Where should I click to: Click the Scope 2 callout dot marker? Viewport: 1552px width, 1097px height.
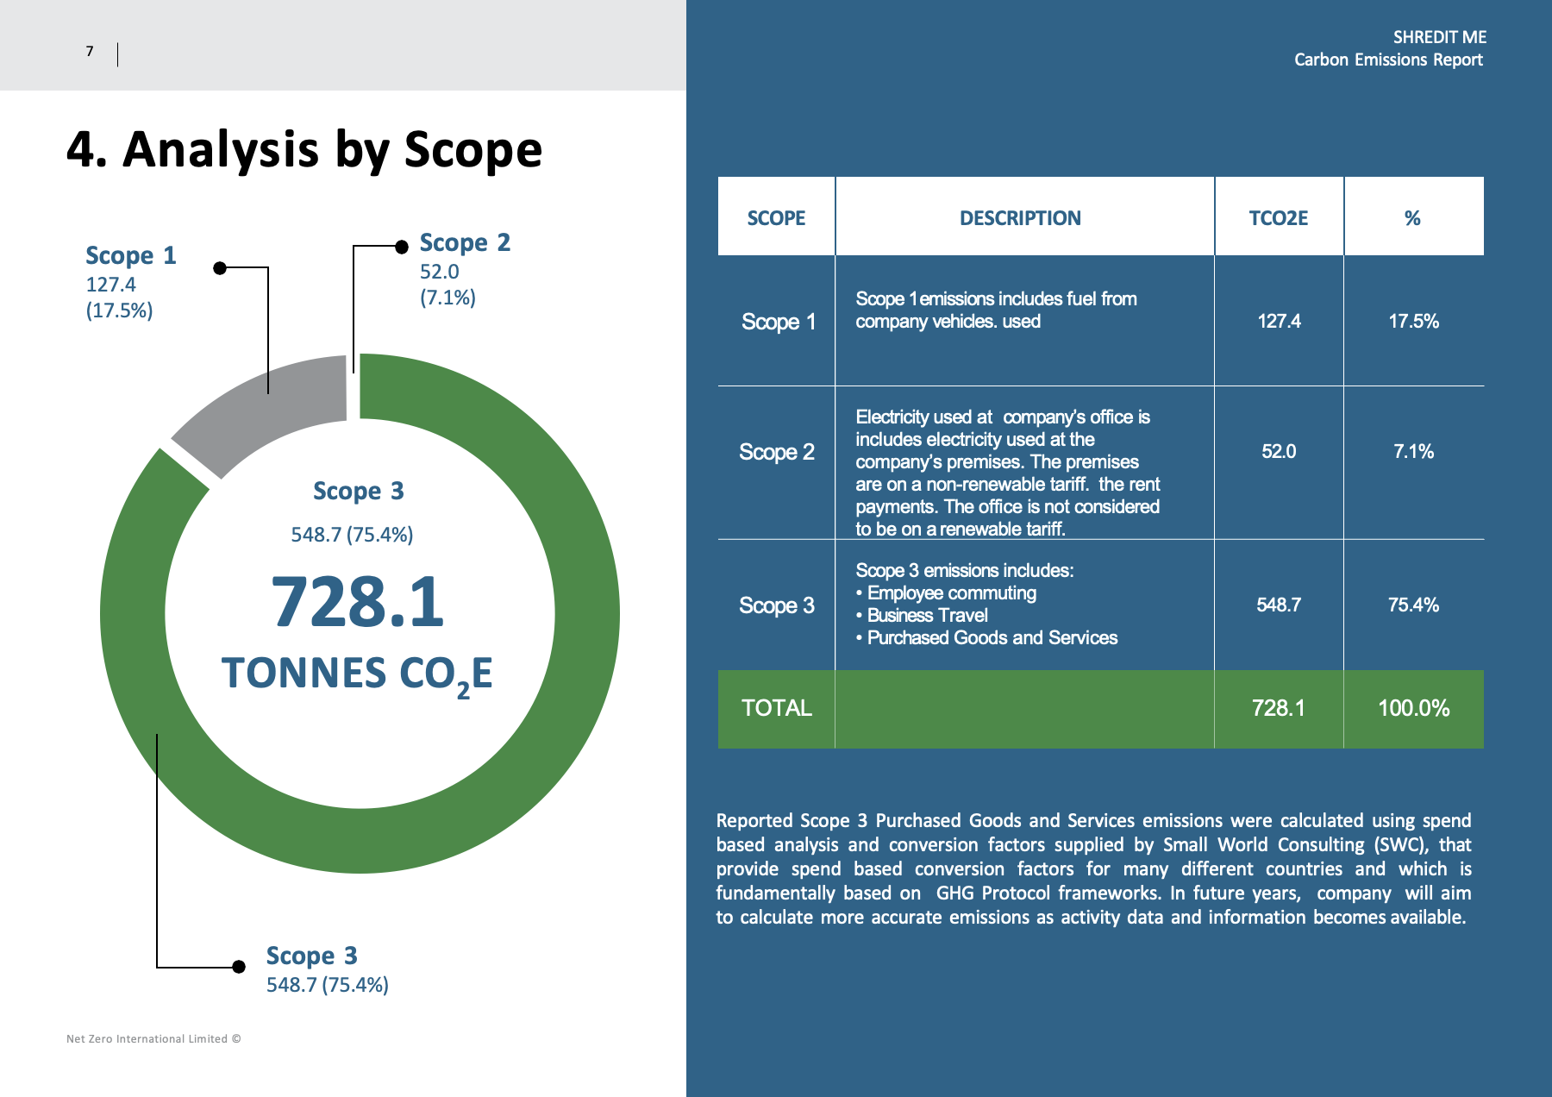[401, 247]
